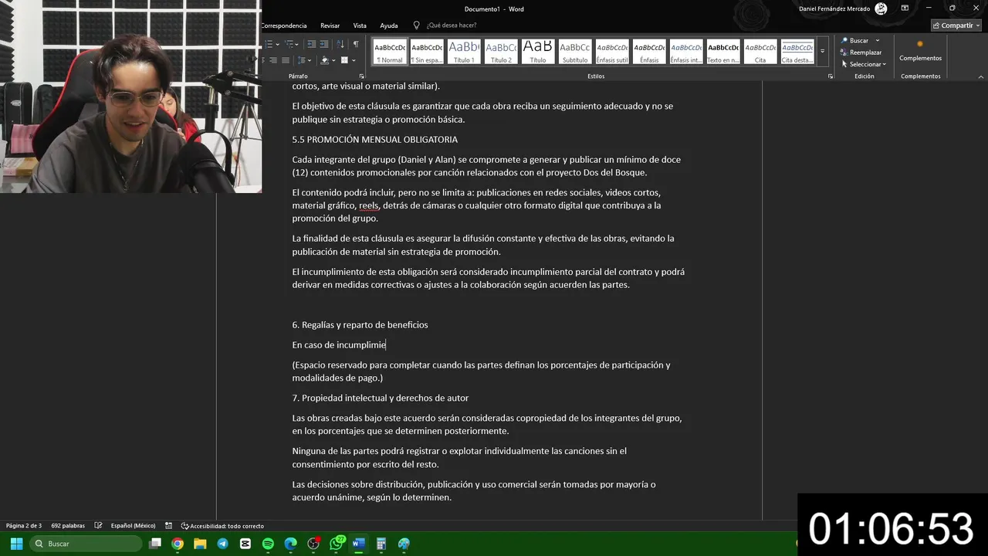This screenshot has width=988, height=556.
Task: Open the Ayuda tab
Action: (388, 25)
